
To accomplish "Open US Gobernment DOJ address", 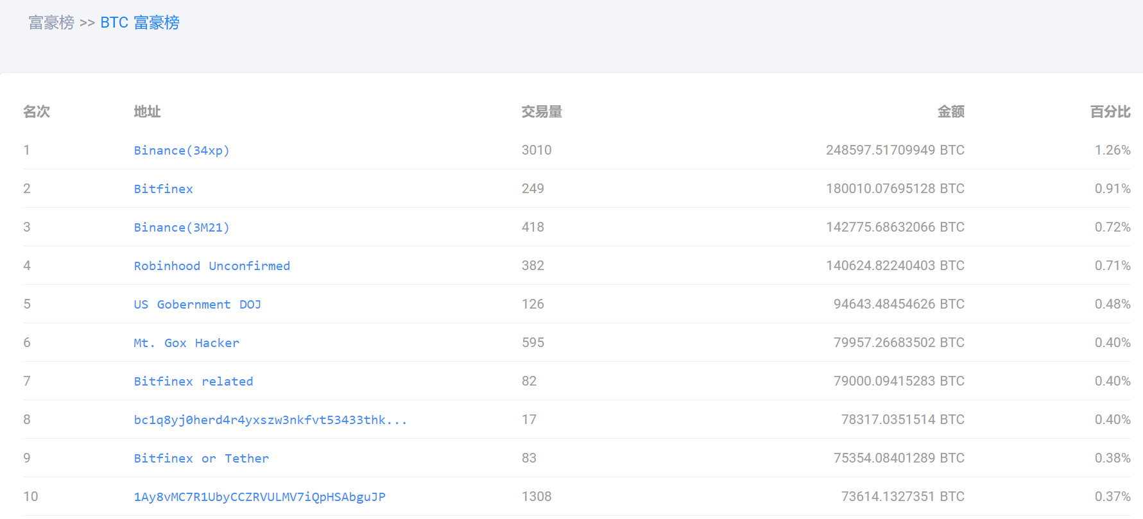I will pos(198,304).
